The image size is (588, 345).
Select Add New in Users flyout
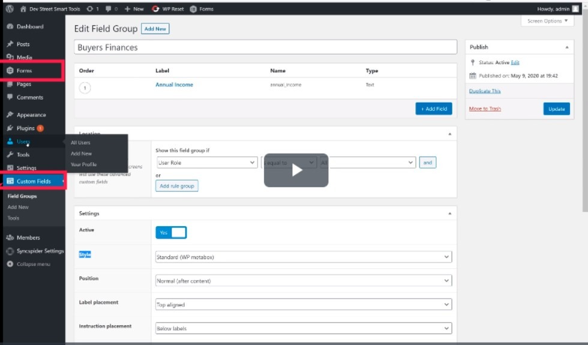(x=82, y=154)
